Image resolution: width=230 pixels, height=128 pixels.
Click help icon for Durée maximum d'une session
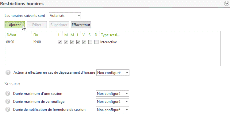click(x=8, y=93)
